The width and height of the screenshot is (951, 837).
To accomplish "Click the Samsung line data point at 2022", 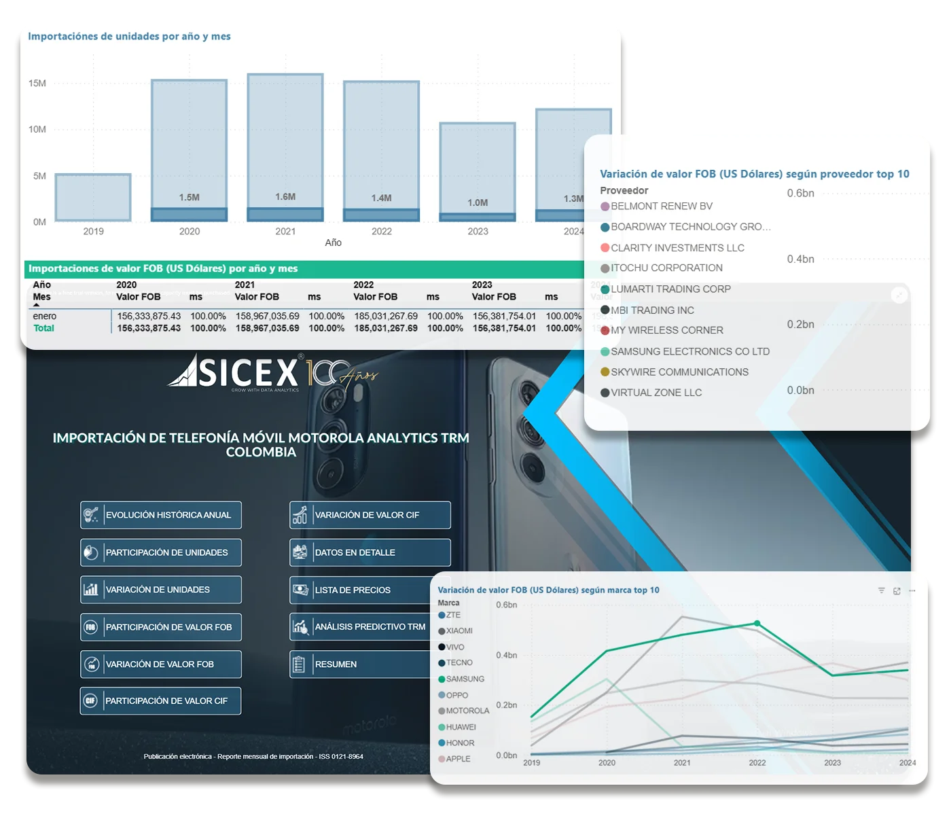I will click(757, 624).
